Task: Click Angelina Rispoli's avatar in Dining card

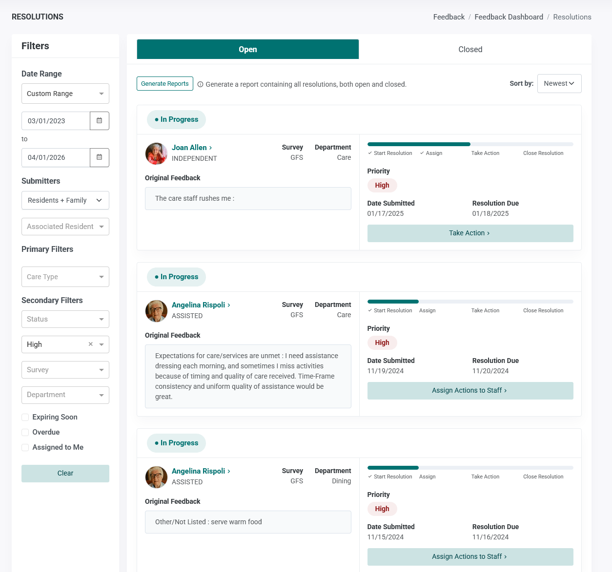Action: 156,477
